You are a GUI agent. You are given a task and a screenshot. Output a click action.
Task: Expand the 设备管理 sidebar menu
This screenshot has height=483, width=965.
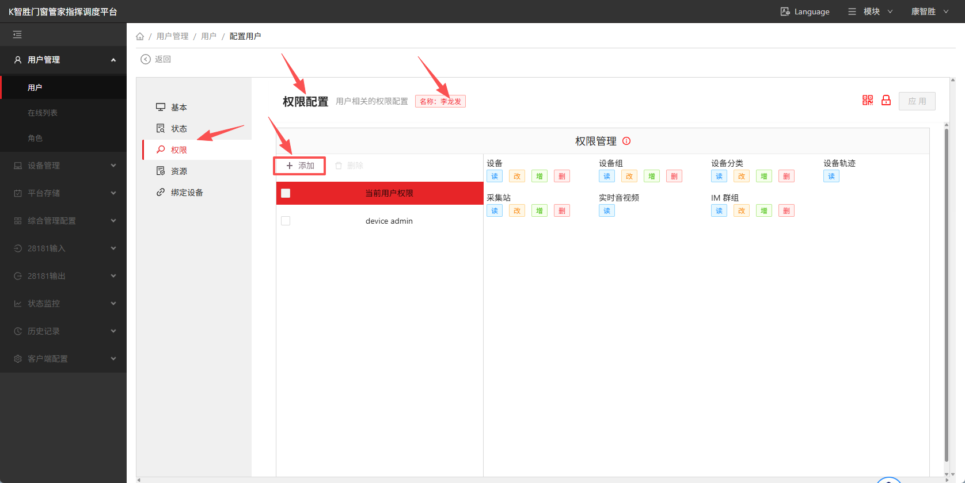[x=63, y=166]
